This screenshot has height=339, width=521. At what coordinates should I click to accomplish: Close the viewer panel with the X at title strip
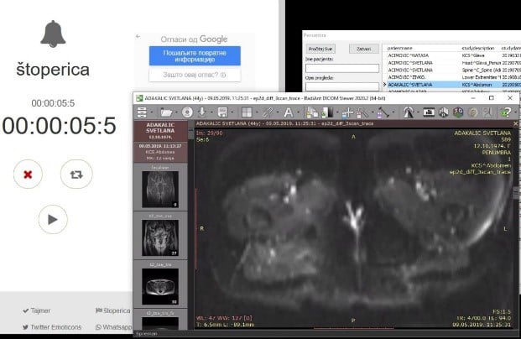tap(515, 123)
